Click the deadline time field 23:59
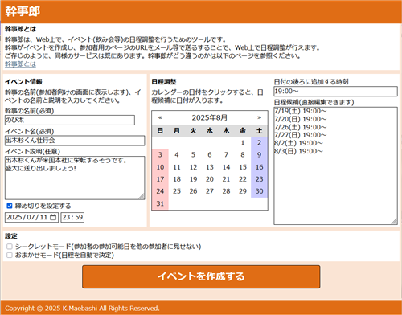402x315 pixels. tap(72, 217)
